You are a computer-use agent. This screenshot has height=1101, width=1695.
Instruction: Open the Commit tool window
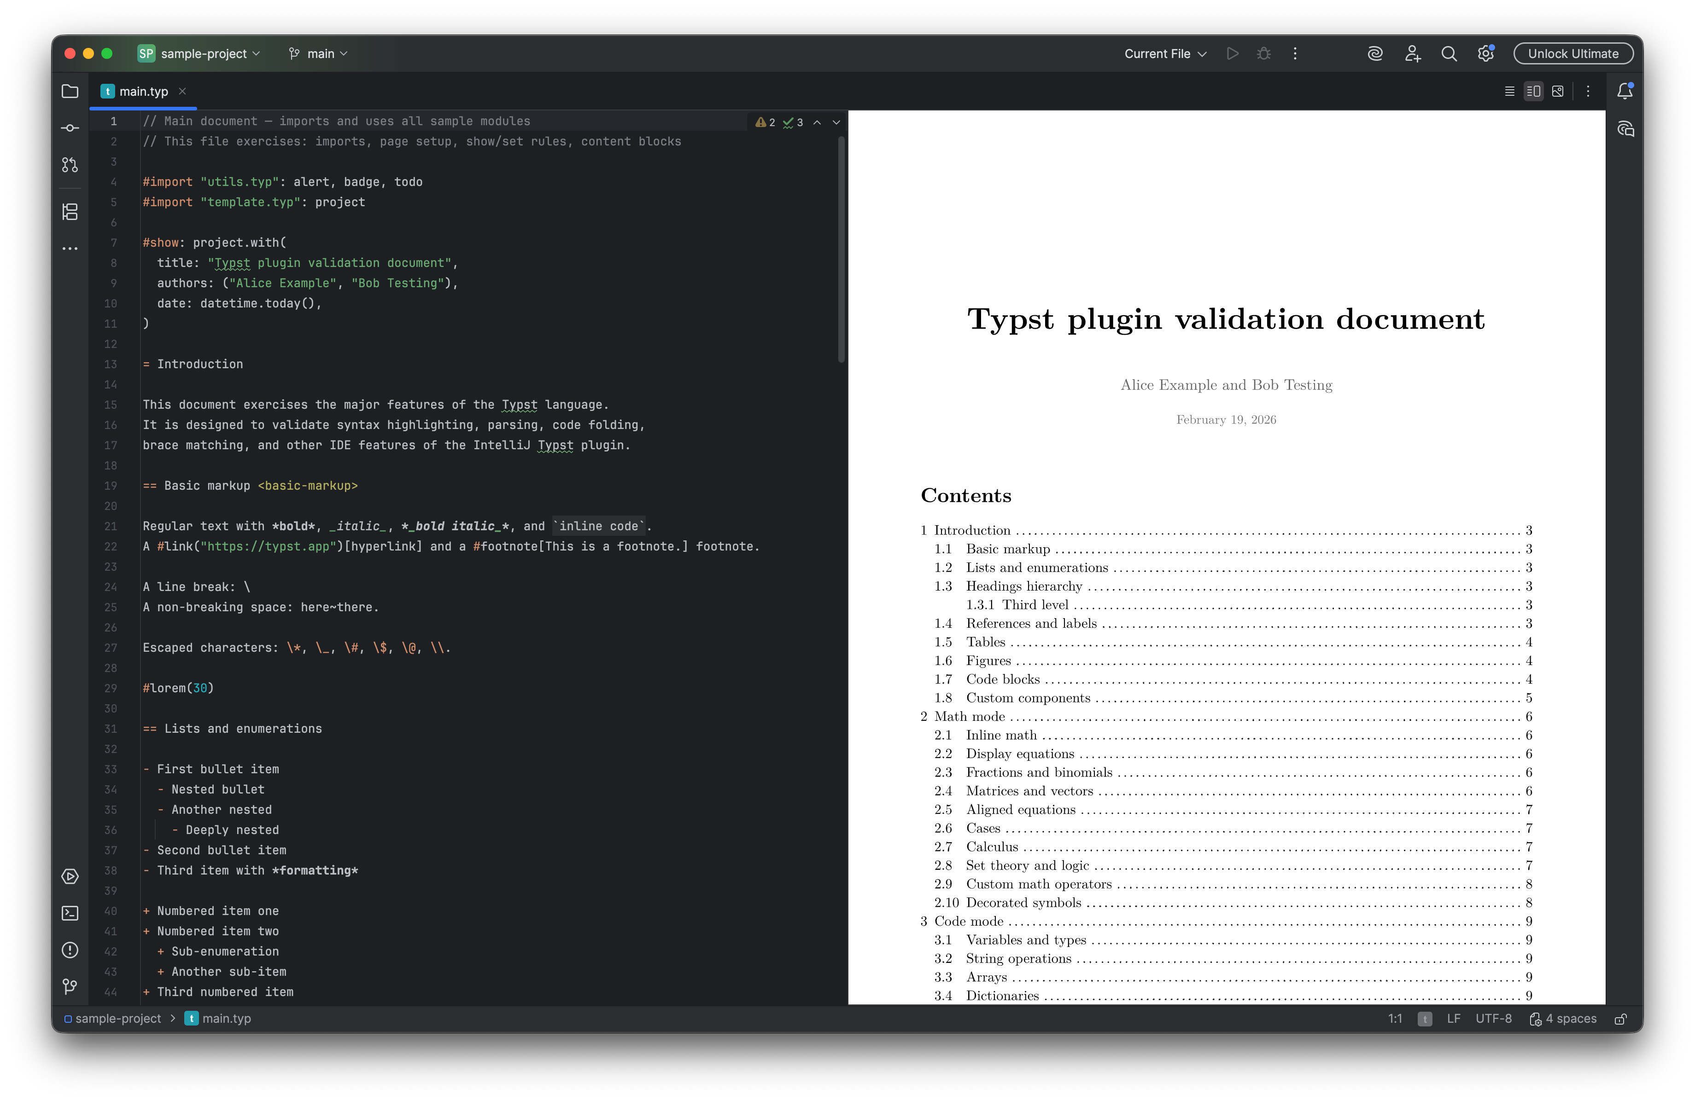pos(70,128)
